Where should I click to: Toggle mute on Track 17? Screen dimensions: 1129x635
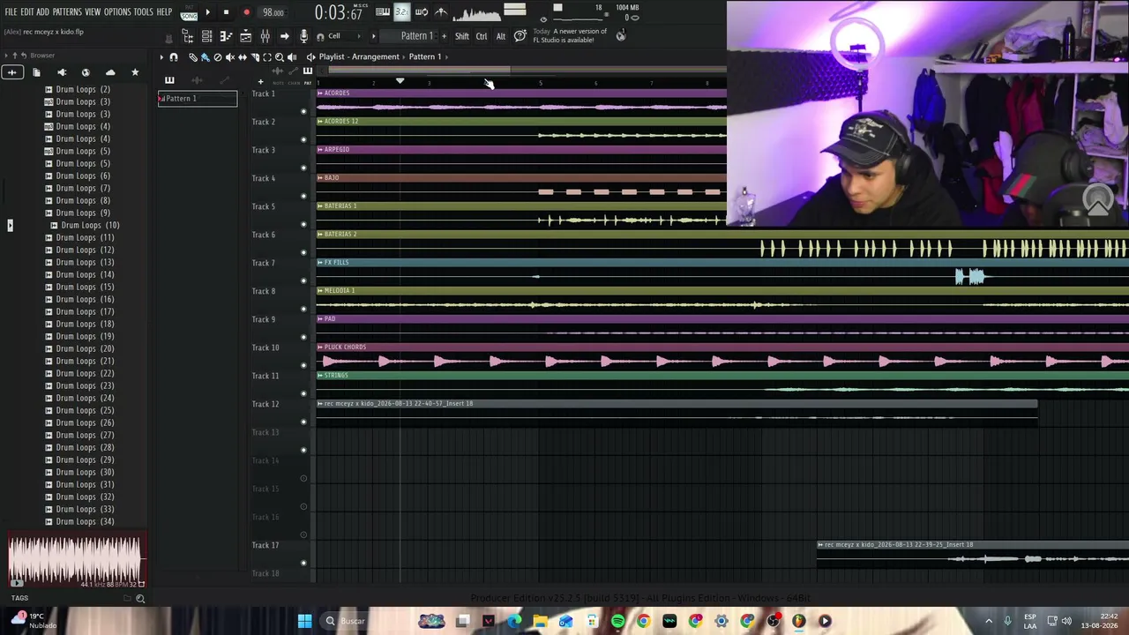303,563
